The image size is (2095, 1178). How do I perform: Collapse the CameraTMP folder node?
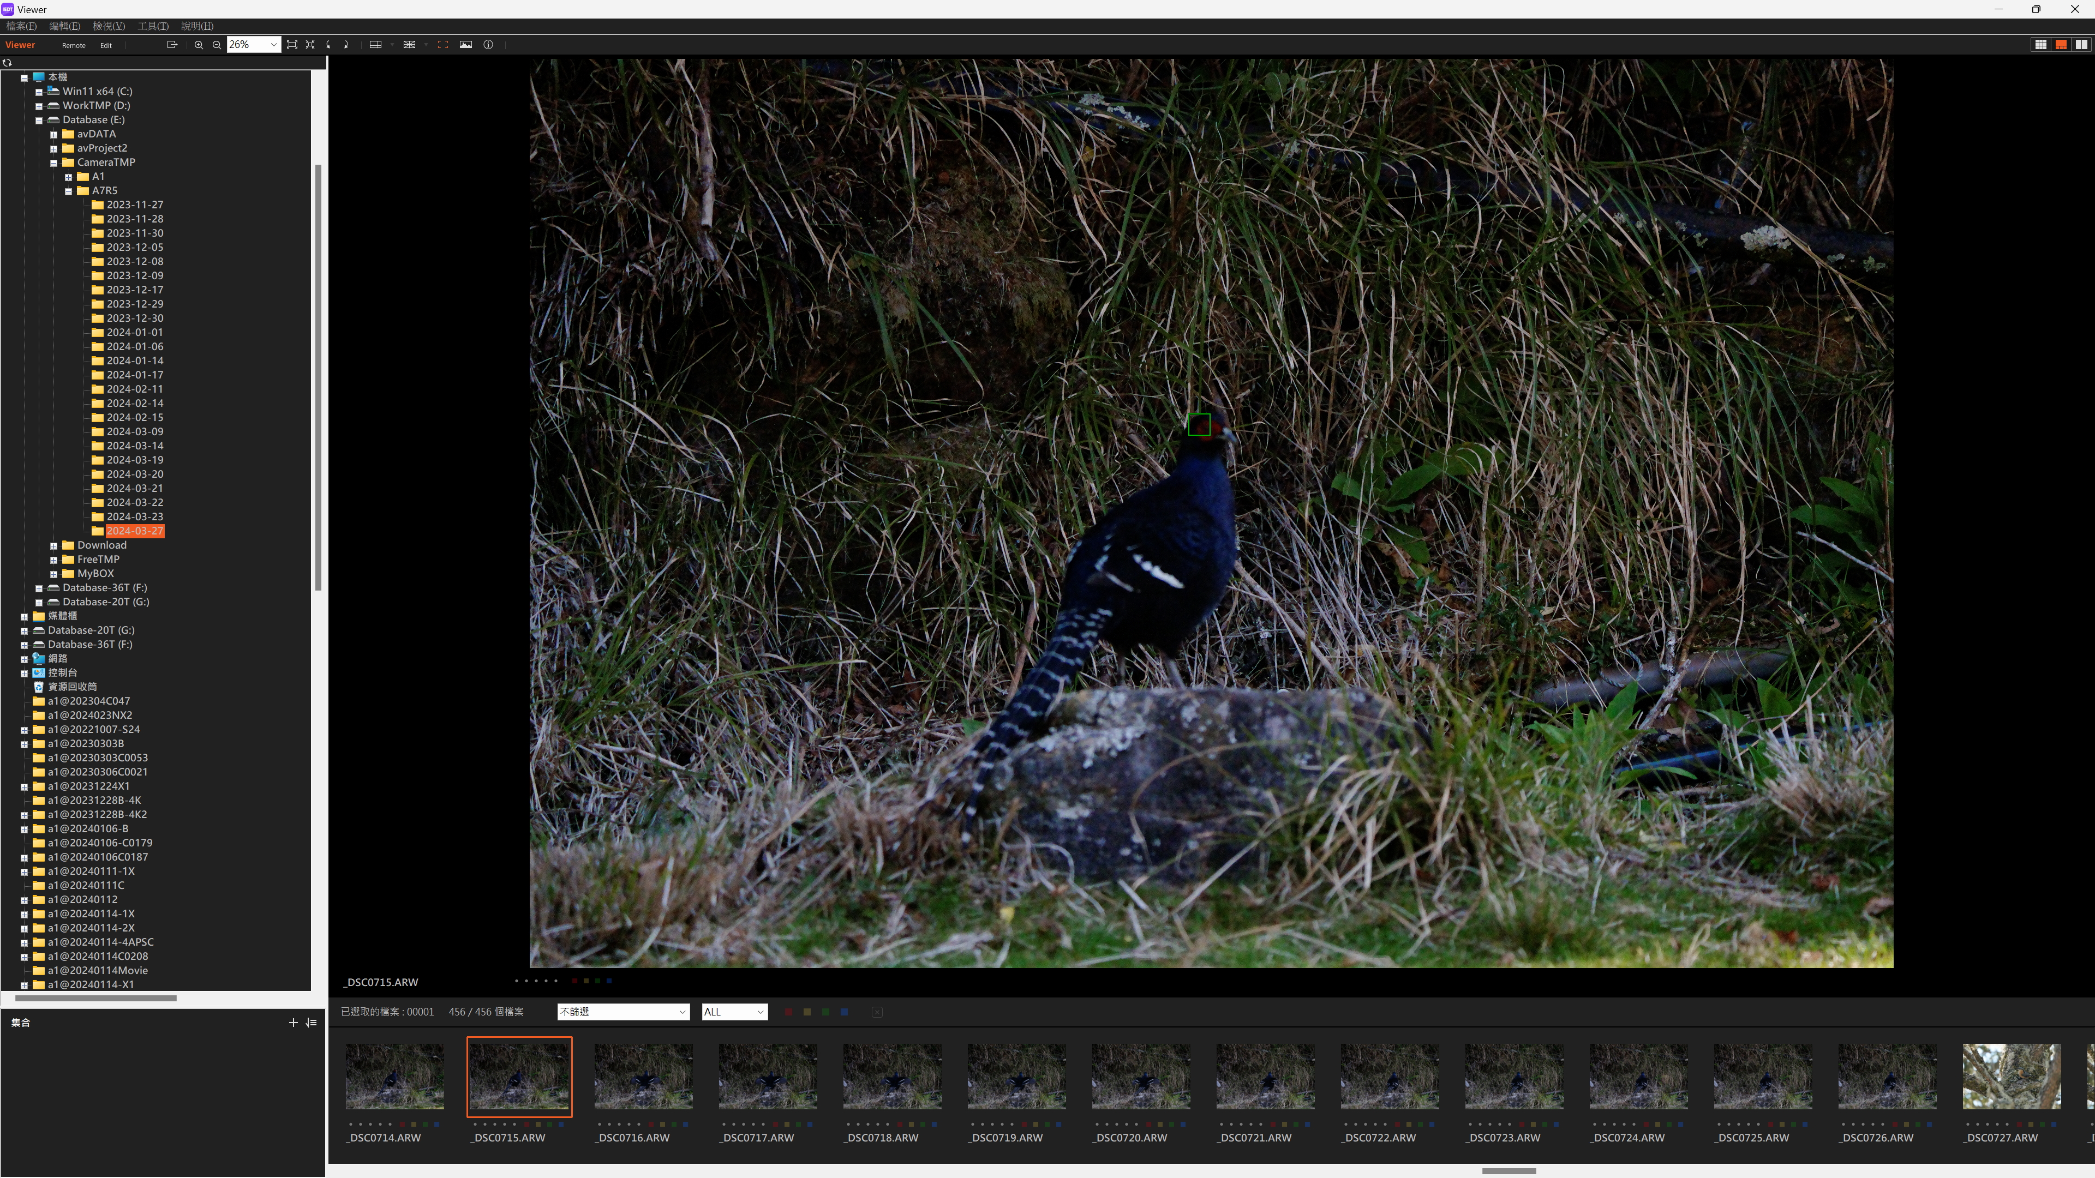tap(53, 163)
